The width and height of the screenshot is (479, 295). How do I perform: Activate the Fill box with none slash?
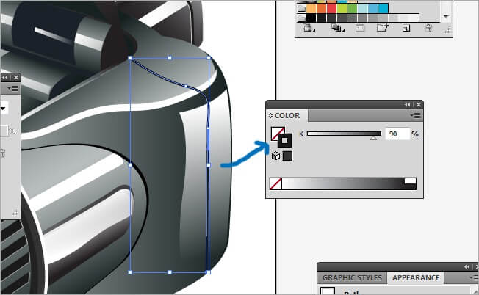(x=277, y=133)
